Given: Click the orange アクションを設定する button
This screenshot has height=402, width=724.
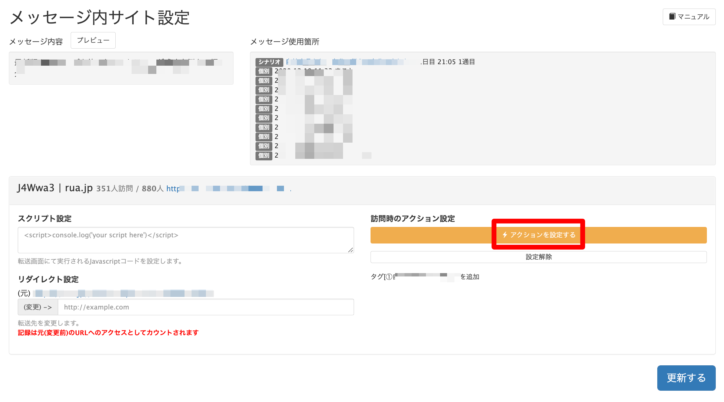Looking at the screenshot, I should point(538,235).
